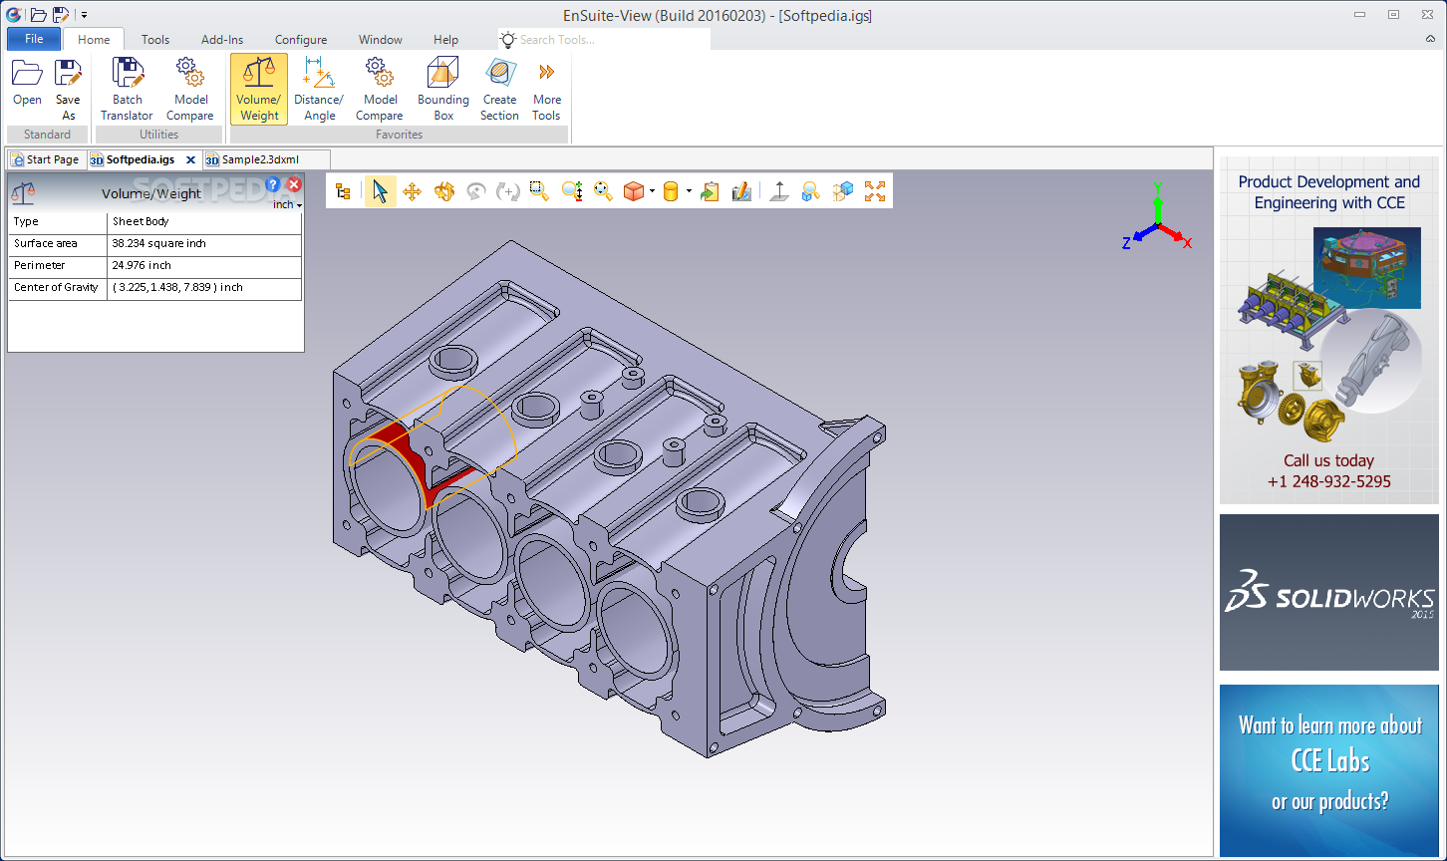This screenshot has height=861, width=1447.
Task: Switch to the Start Page document tab
Action: [x=45, y=159]
